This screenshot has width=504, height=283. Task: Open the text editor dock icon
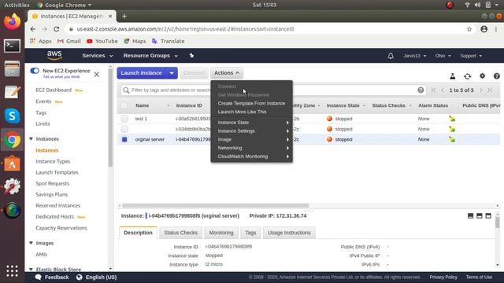[x=12, y=93]
